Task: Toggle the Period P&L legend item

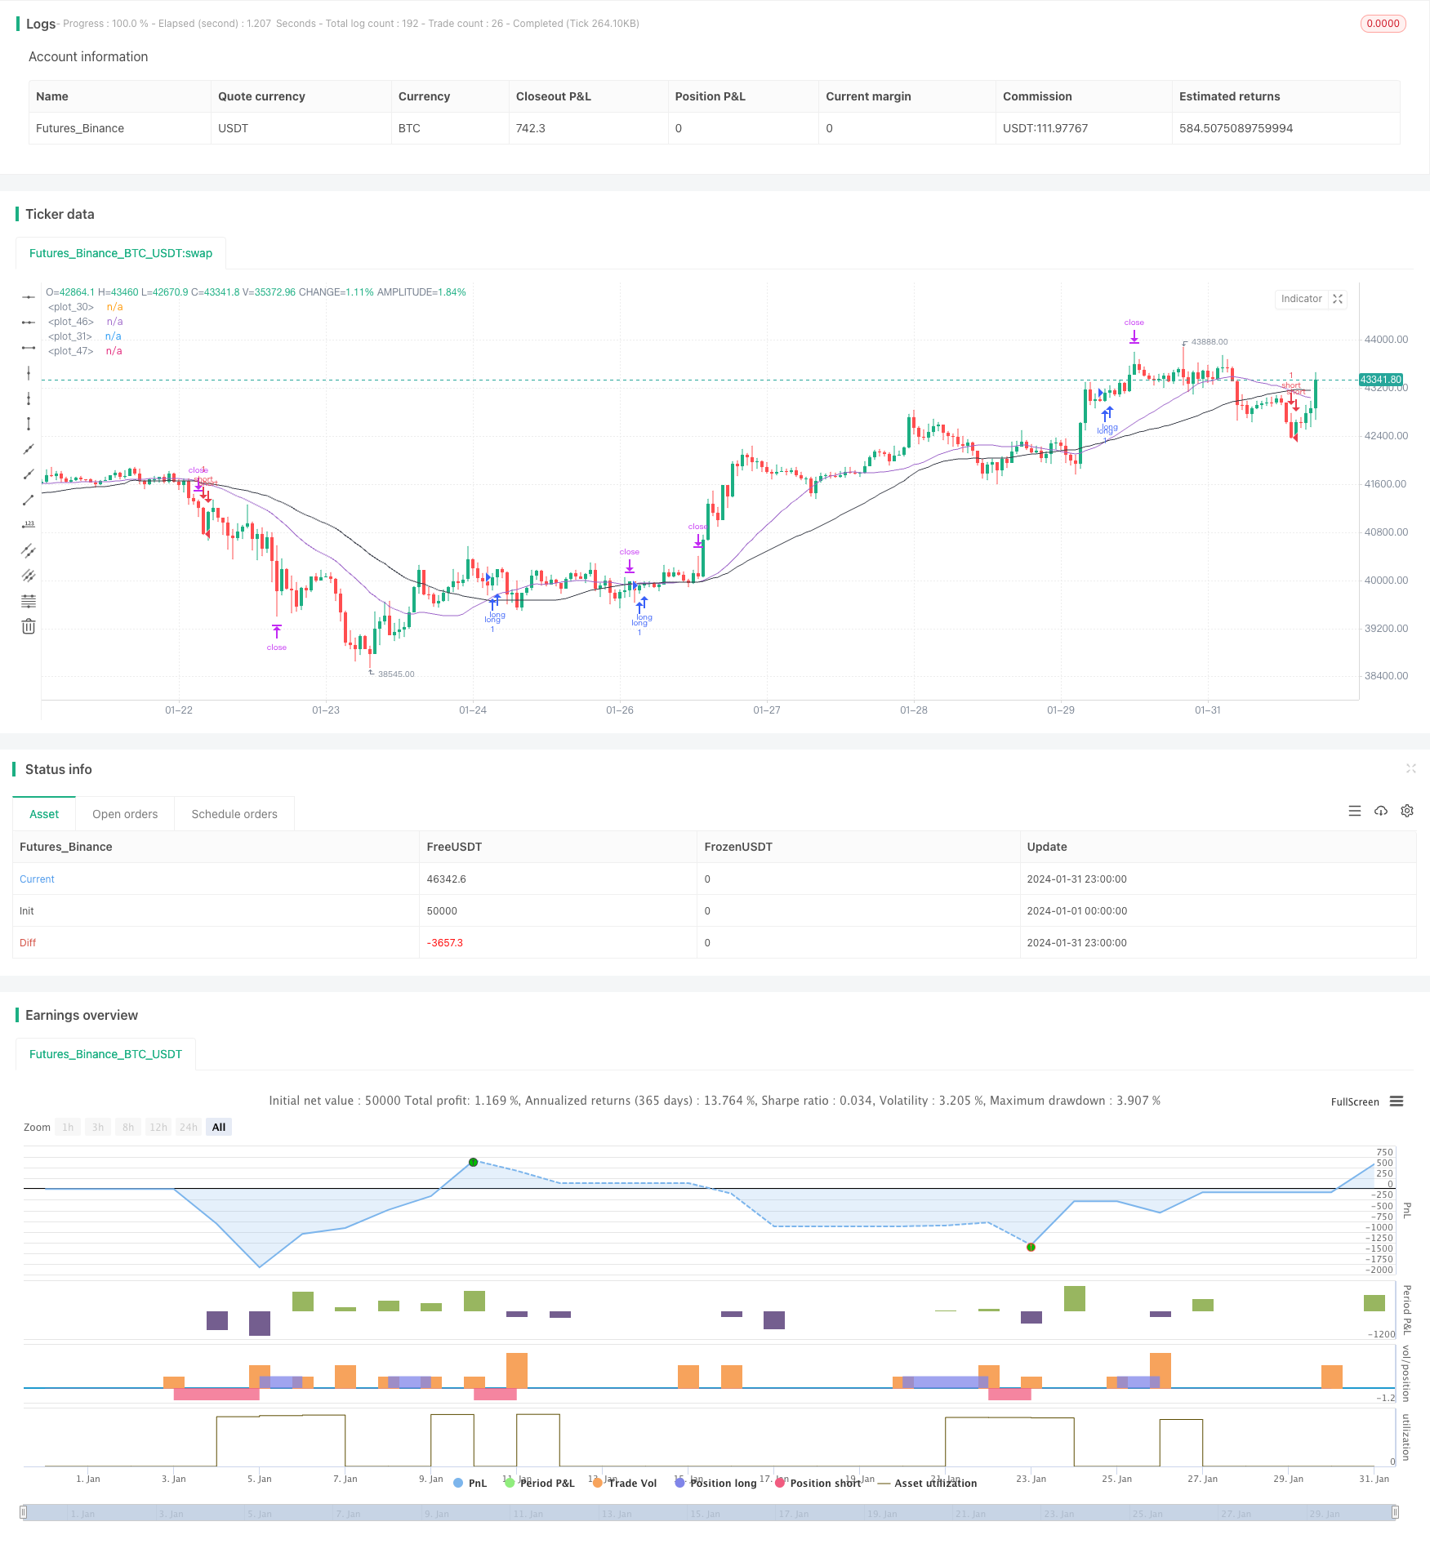Action: tap(540, 1483)
